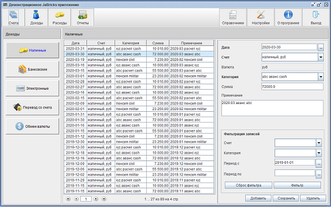Open date picker for Период по
Image resolution: width=331 pixels, height=207 pixels.
(319, 174)
